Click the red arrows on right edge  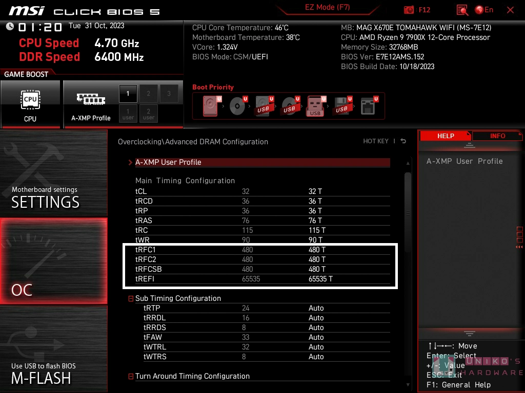(519, 247)
